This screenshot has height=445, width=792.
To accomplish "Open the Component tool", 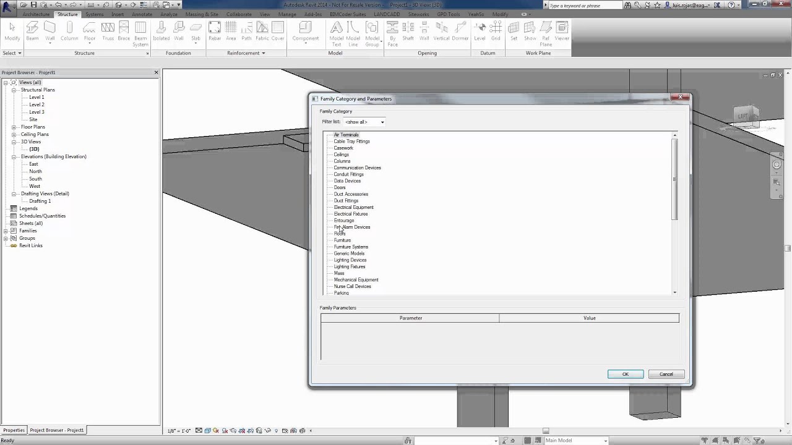I will 305,32.
